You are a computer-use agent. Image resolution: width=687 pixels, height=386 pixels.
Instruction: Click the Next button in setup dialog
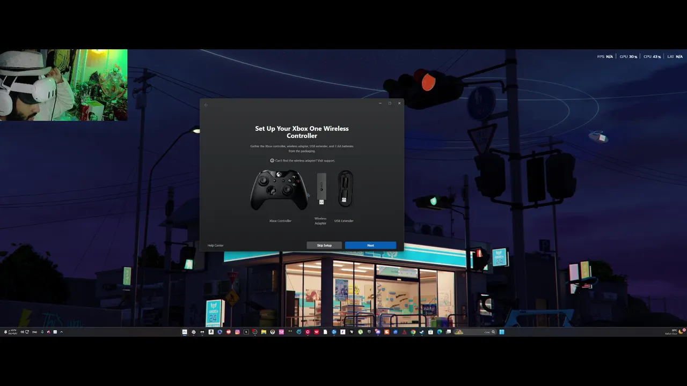click(x=370, y=245)
